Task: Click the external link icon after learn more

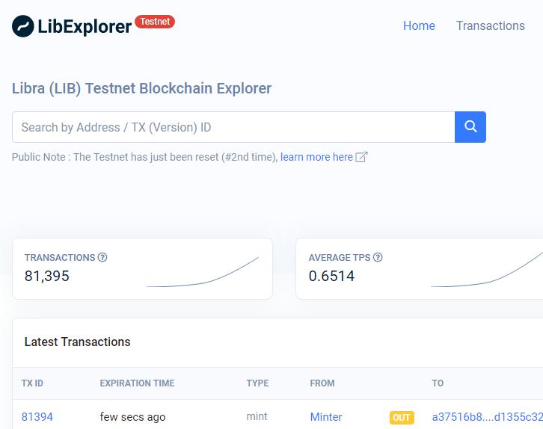Action: (361, 157)
